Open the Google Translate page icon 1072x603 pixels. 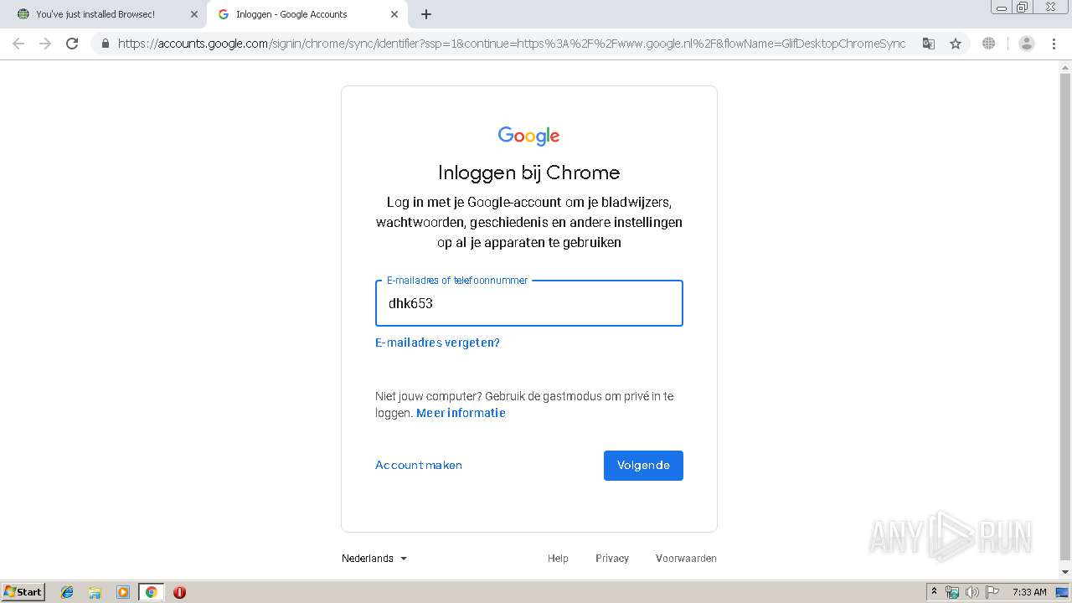pos(928,44)
